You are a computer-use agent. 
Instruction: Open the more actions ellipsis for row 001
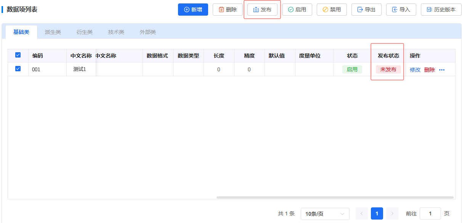click(x=442, y=70)
